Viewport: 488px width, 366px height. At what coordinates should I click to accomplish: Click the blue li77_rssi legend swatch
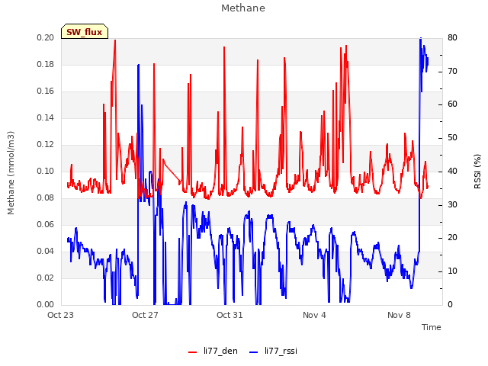point(254,352)
